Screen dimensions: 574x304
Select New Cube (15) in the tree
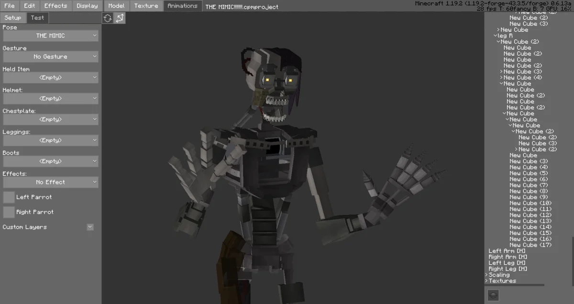[530, 233]
